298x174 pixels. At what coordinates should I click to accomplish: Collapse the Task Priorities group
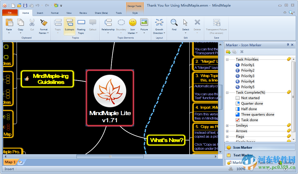tap(227, 59)
